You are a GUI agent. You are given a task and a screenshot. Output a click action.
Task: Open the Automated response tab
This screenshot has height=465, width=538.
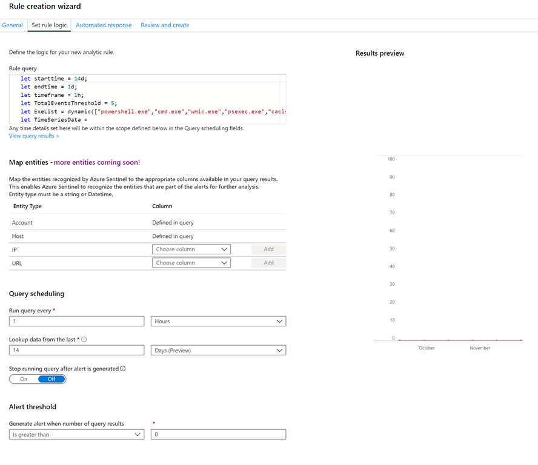point(104,25)
